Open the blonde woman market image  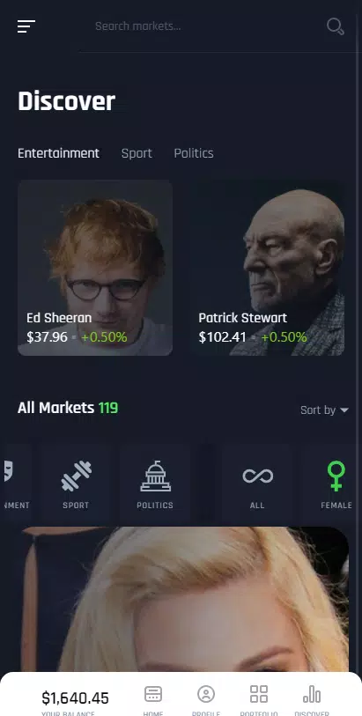point(185,599)
